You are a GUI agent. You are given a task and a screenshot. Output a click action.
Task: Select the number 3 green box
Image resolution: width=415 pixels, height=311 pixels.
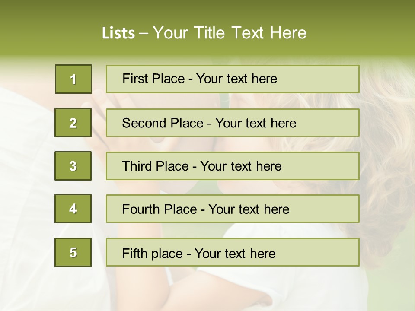point(73,166)
